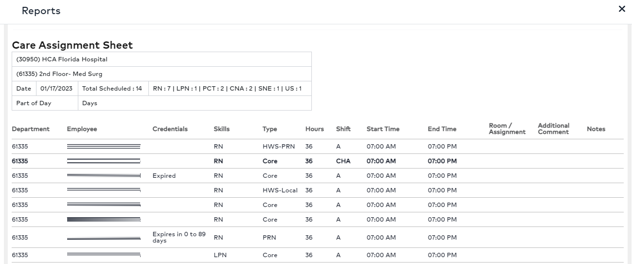The height and width of the screenshot is (264, 632).
Task: Select the Room / Assignment column header
Action: [507, 129]
